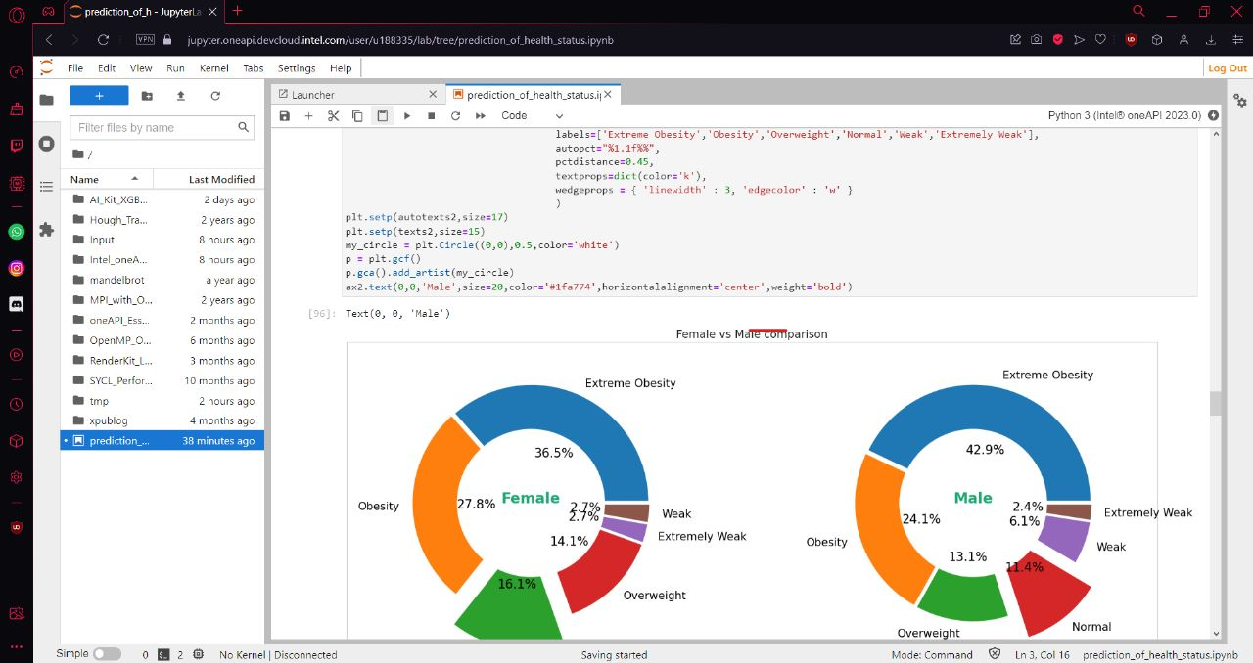Screen dimensions: 1253x663
Task: Run the selected cell
Action: click(407, 115)
